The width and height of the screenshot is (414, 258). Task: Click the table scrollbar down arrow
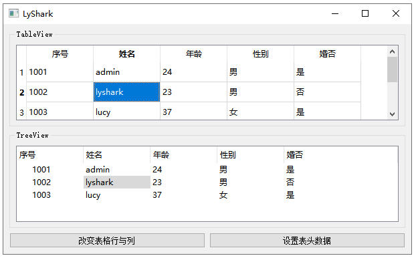(x=392, y=114)
